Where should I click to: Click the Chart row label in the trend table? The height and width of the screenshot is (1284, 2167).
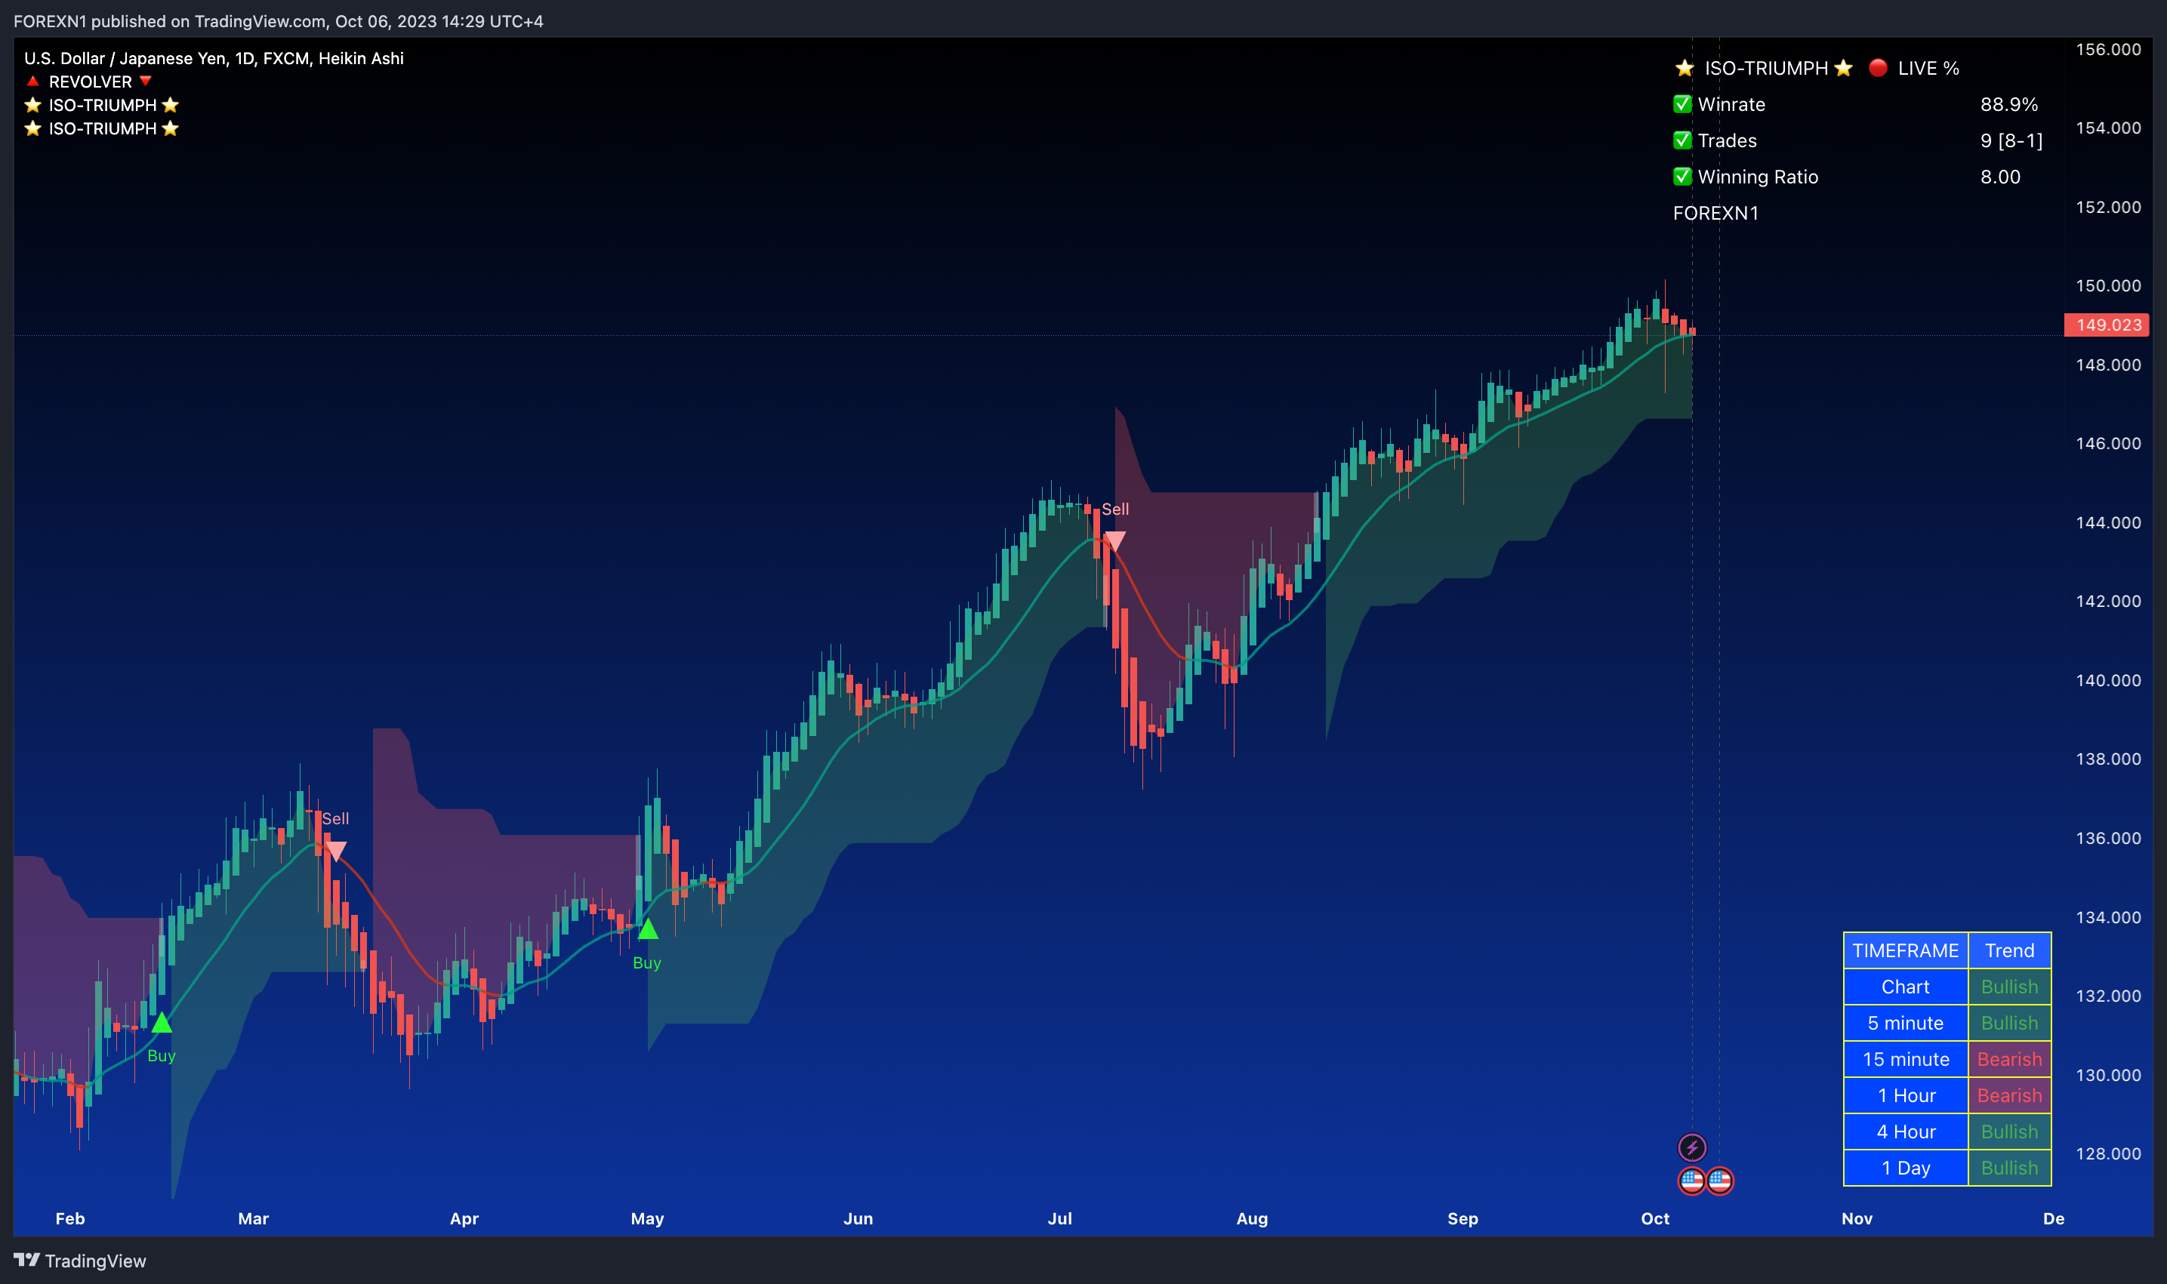pyautogui.click(x=1906, y=987)
